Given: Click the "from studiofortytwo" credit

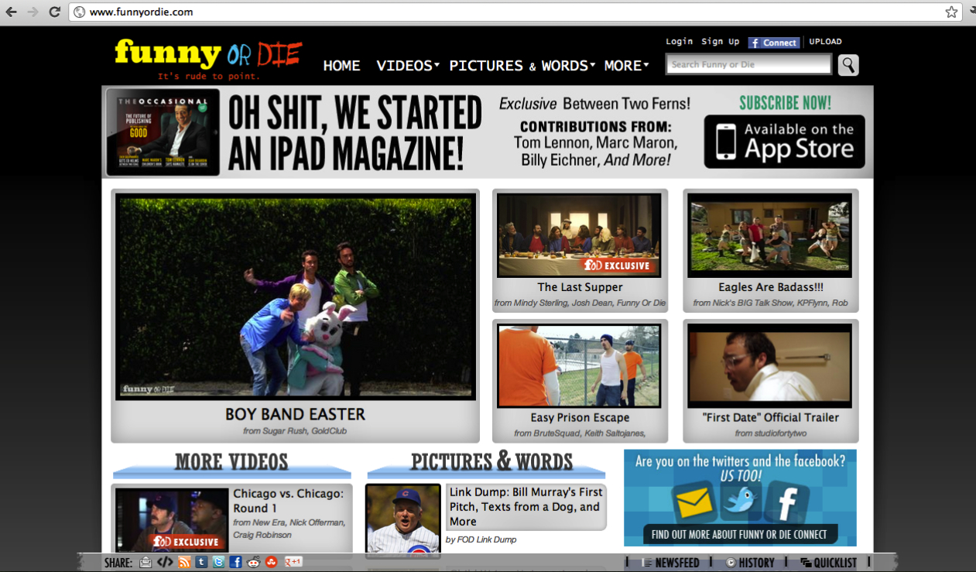Looking at the screenshot, I should pyautogui.click(x=770, y=433).
